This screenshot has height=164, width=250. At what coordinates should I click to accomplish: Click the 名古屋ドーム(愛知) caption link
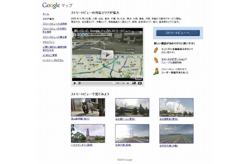coord(125,119)
